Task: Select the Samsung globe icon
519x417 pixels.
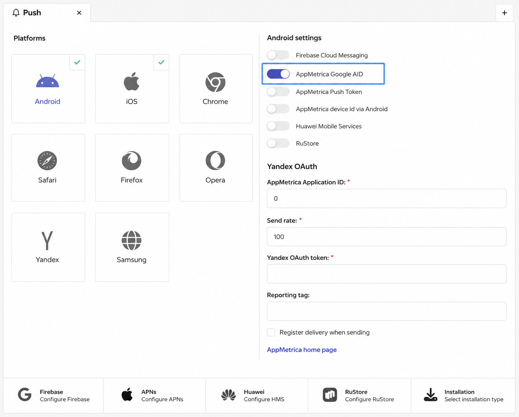Action: (132, 240)
